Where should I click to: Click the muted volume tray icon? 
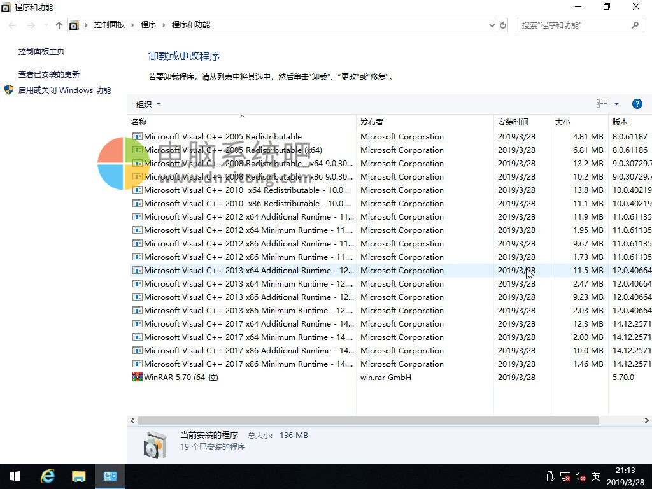click(x=581, y=476)
